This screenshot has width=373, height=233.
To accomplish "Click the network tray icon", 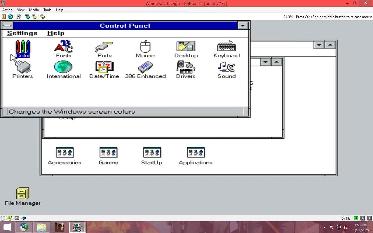I will 339,227.
